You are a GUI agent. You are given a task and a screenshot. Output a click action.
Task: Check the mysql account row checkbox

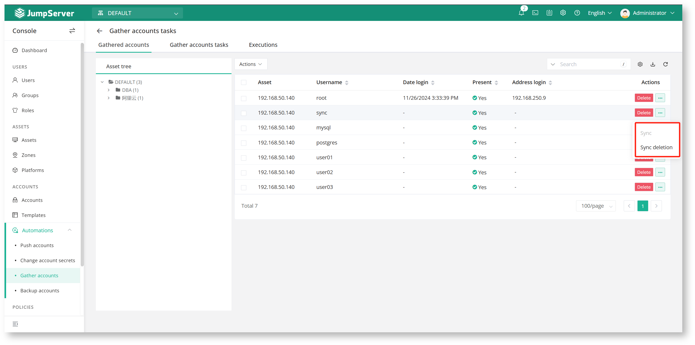[244, 128]
